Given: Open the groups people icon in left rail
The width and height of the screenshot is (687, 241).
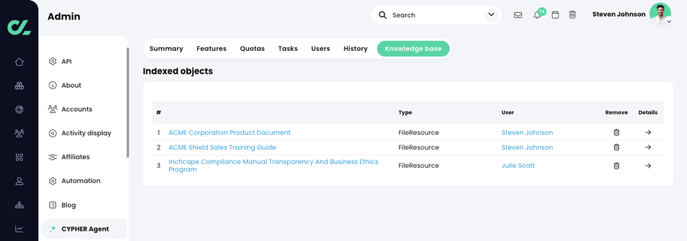Looking at the screenshot, I should pos(19,133).
